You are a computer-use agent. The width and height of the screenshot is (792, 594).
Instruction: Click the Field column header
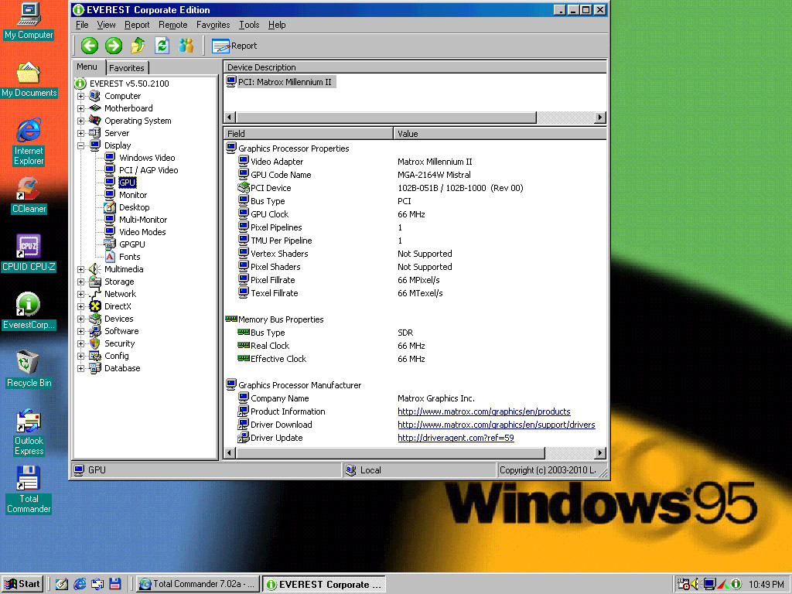point(308,134)
